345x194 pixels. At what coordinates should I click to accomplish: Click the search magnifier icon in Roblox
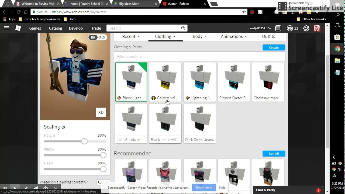point(183,28)
